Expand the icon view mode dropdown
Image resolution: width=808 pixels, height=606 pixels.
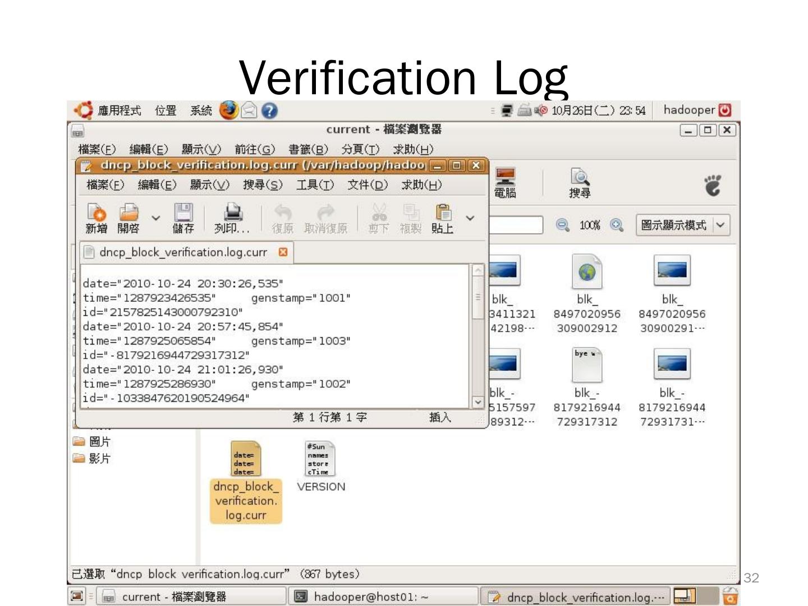pyautogui.click(x=720, y=225)
